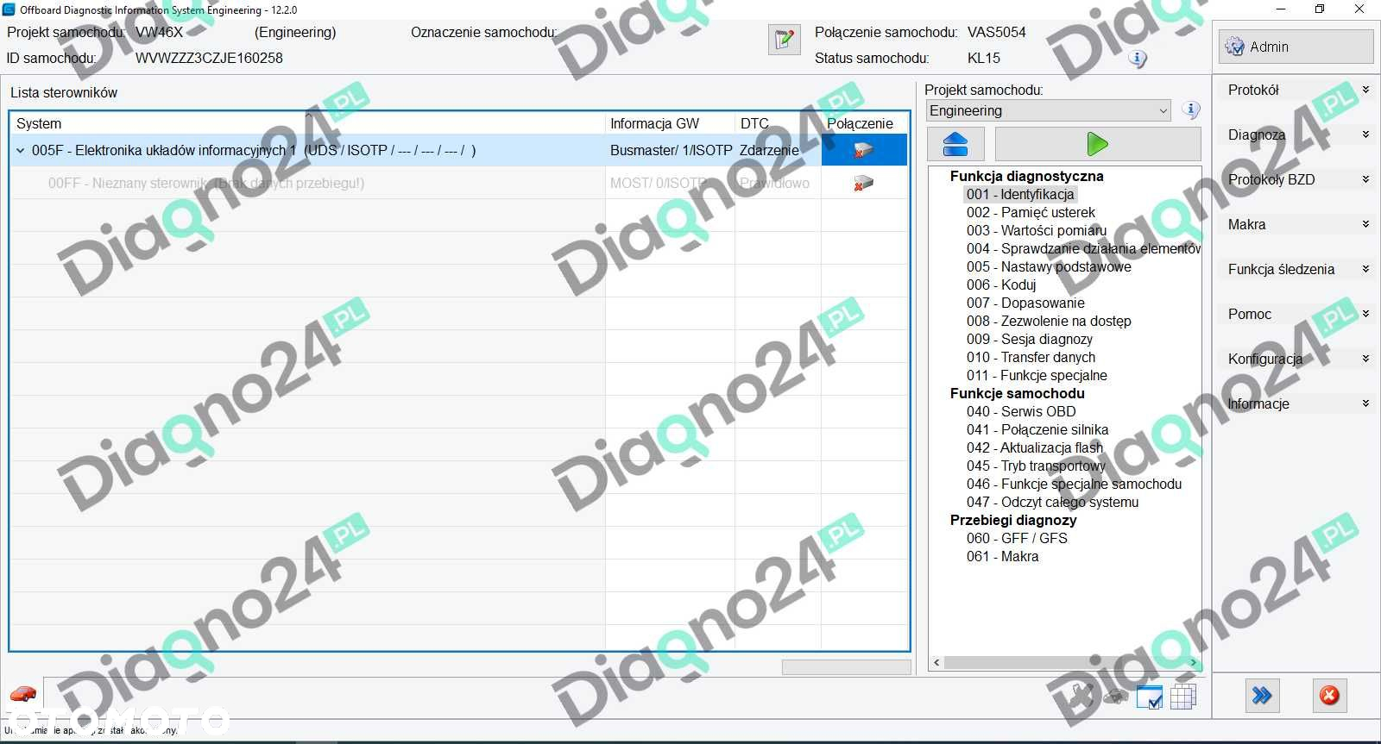Click the vehicle ID WVWZZZ3CZJE160258
1381x744 pixels.
pos(209,58)
